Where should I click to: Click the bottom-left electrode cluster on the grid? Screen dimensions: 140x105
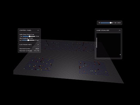click(39, 64)
